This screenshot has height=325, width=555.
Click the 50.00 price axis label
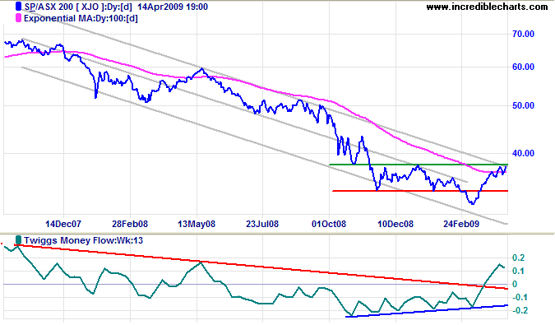523,105
